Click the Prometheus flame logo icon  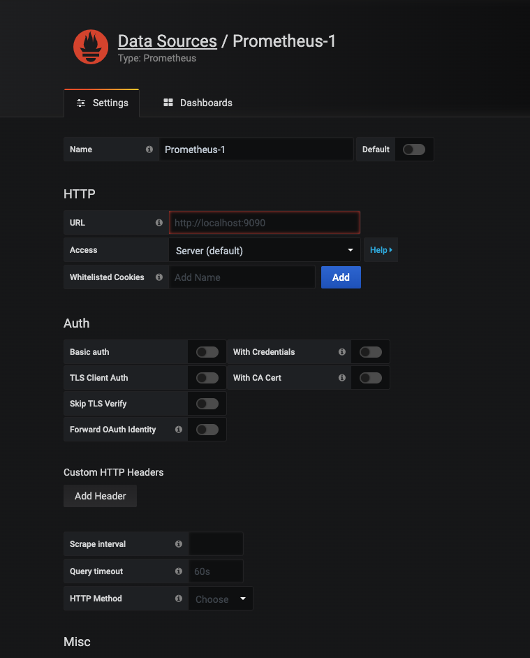point(91,47)
